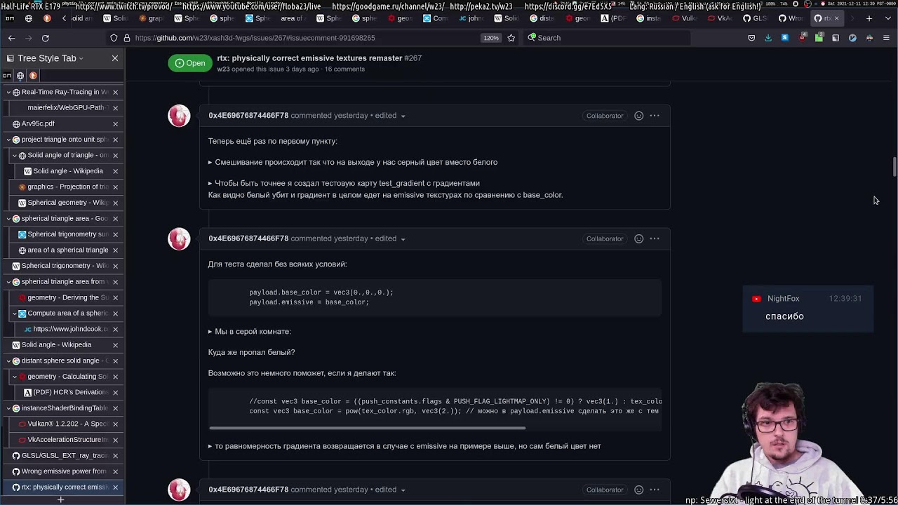Viewport: 898px width, 505px height.
Task: Add emoji reaction to second comment
Action: (x=638, y=238)
